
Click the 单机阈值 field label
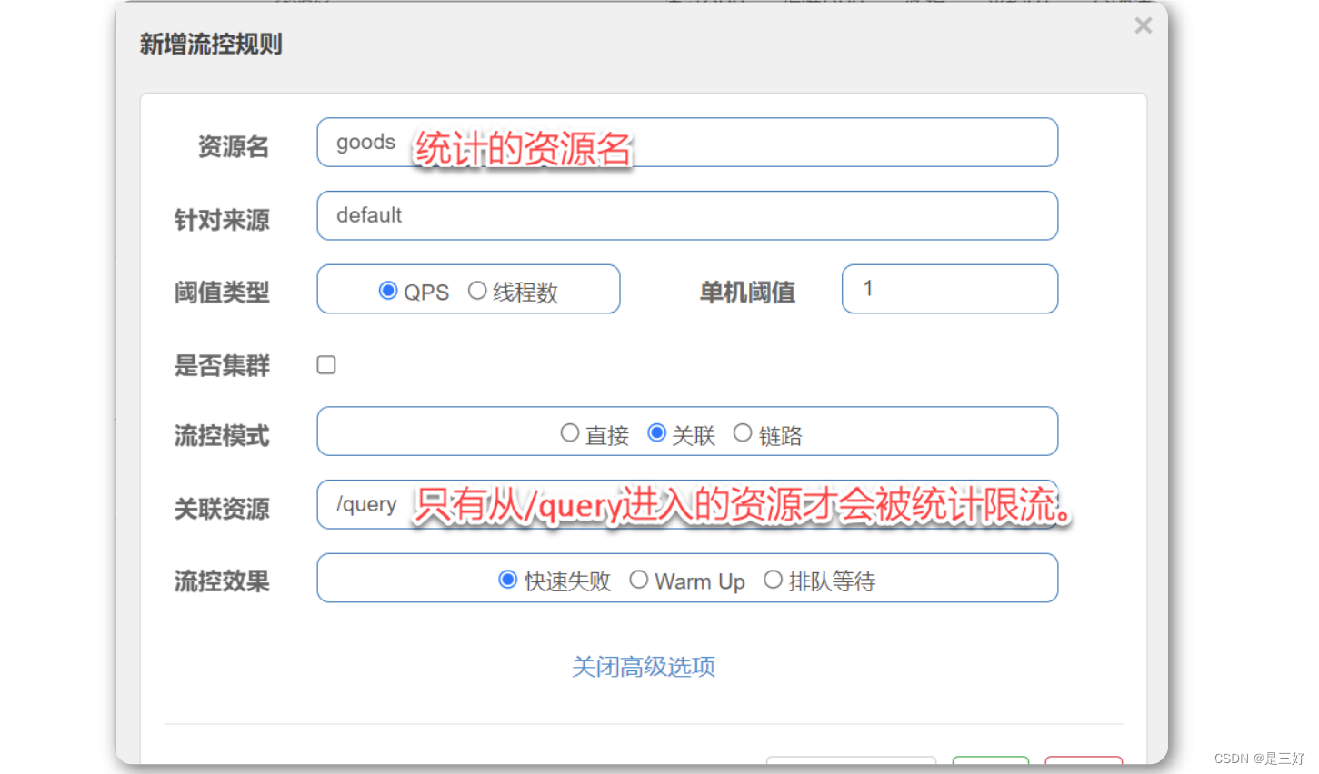(x=747, y=293)
